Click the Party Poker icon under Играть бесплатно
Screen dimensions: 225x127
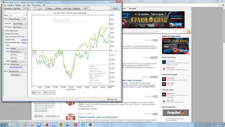[x=164, y=69]
